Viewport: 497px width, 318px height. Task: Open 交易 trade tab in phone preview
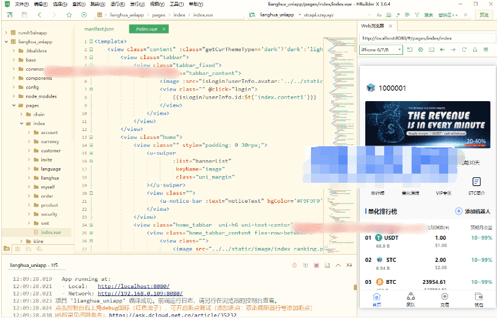point(445,300)
